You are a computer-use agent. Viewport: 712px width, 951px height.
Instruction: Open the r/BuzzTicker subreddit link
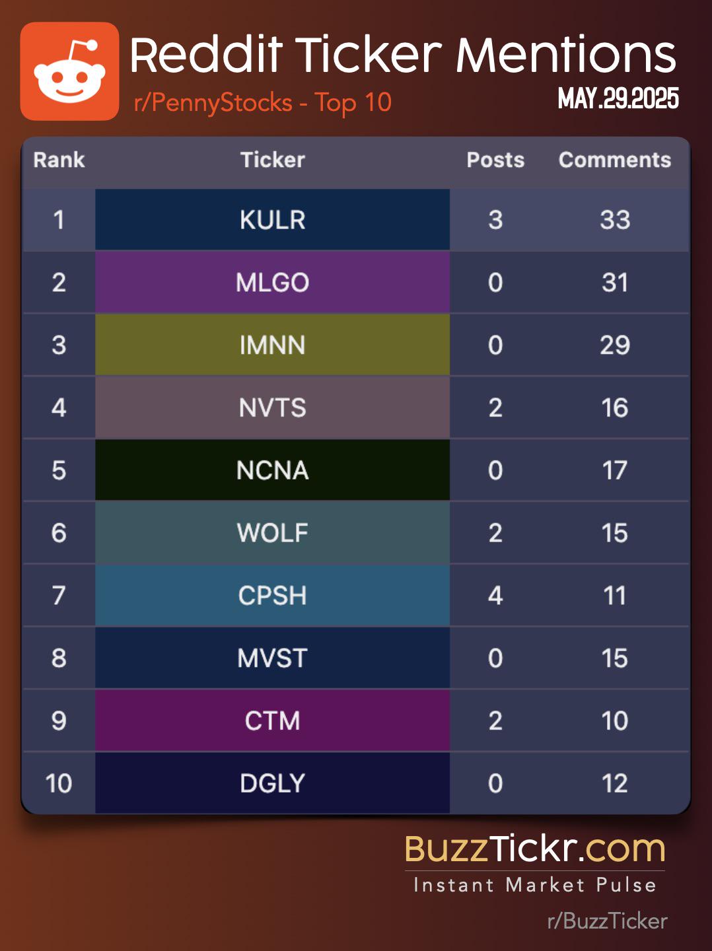[x=608, y=921]
